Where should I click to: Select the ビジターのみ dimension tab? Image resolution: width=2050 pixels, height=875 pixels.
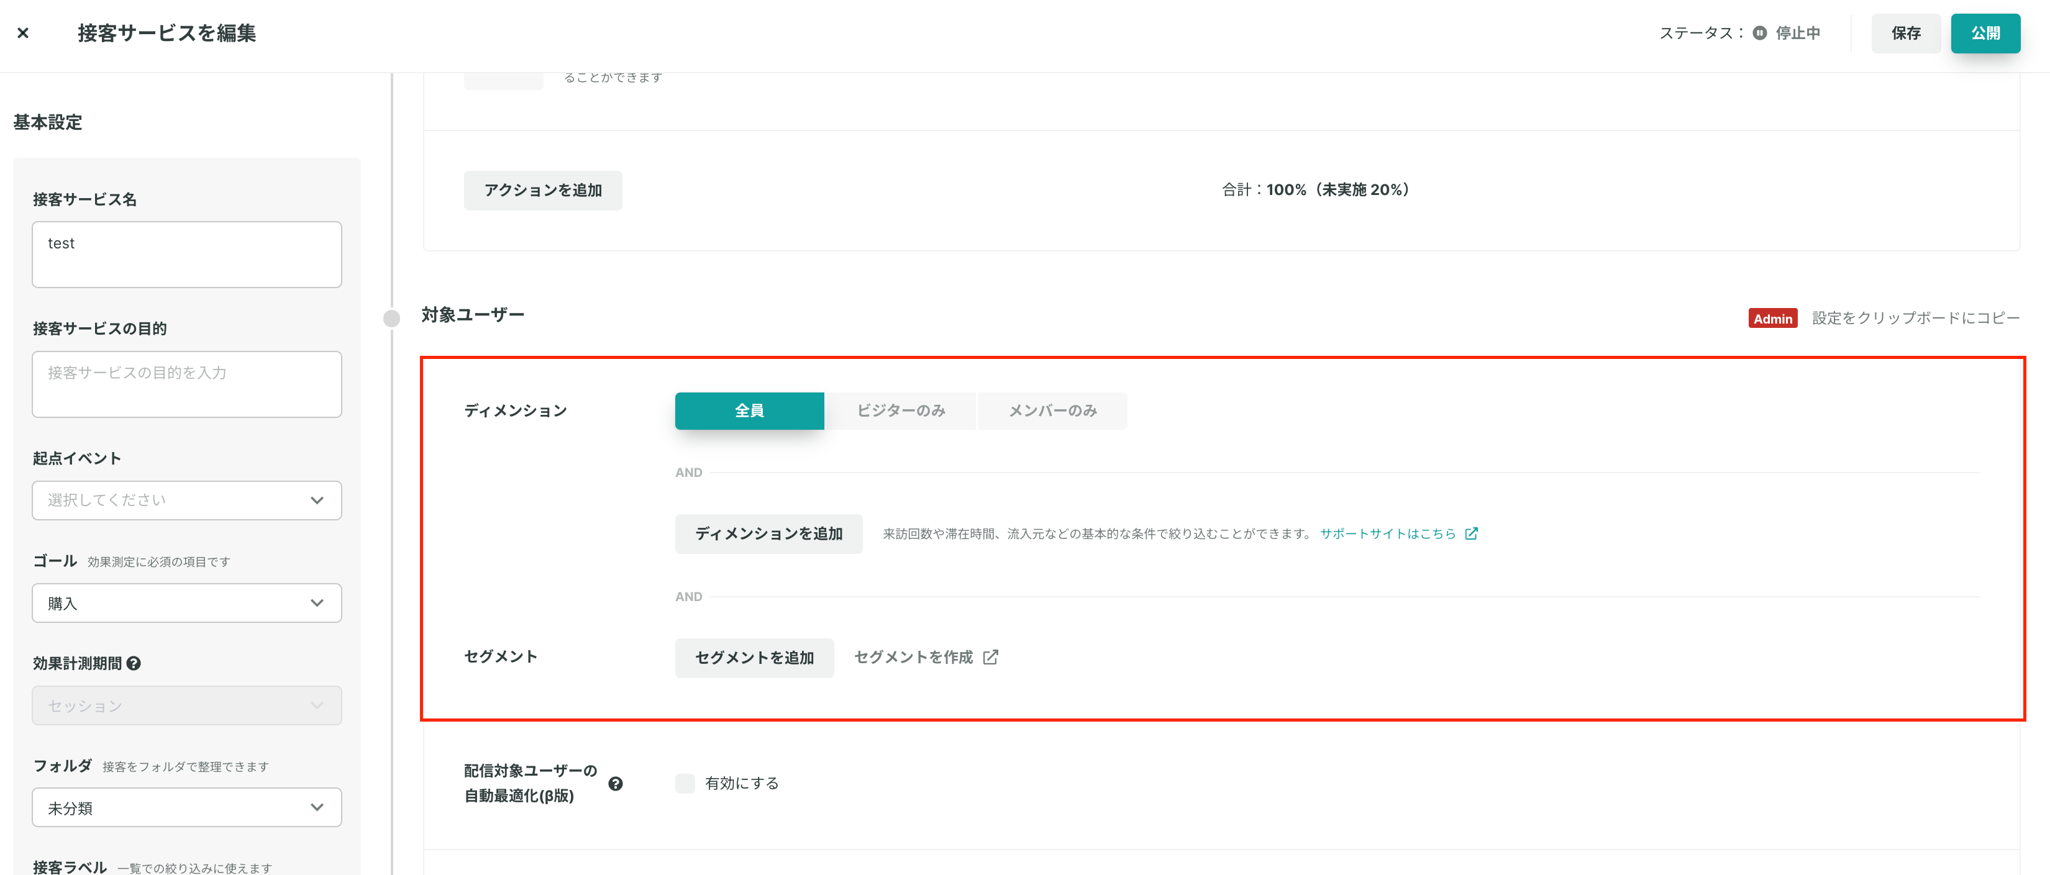[901, 410]
